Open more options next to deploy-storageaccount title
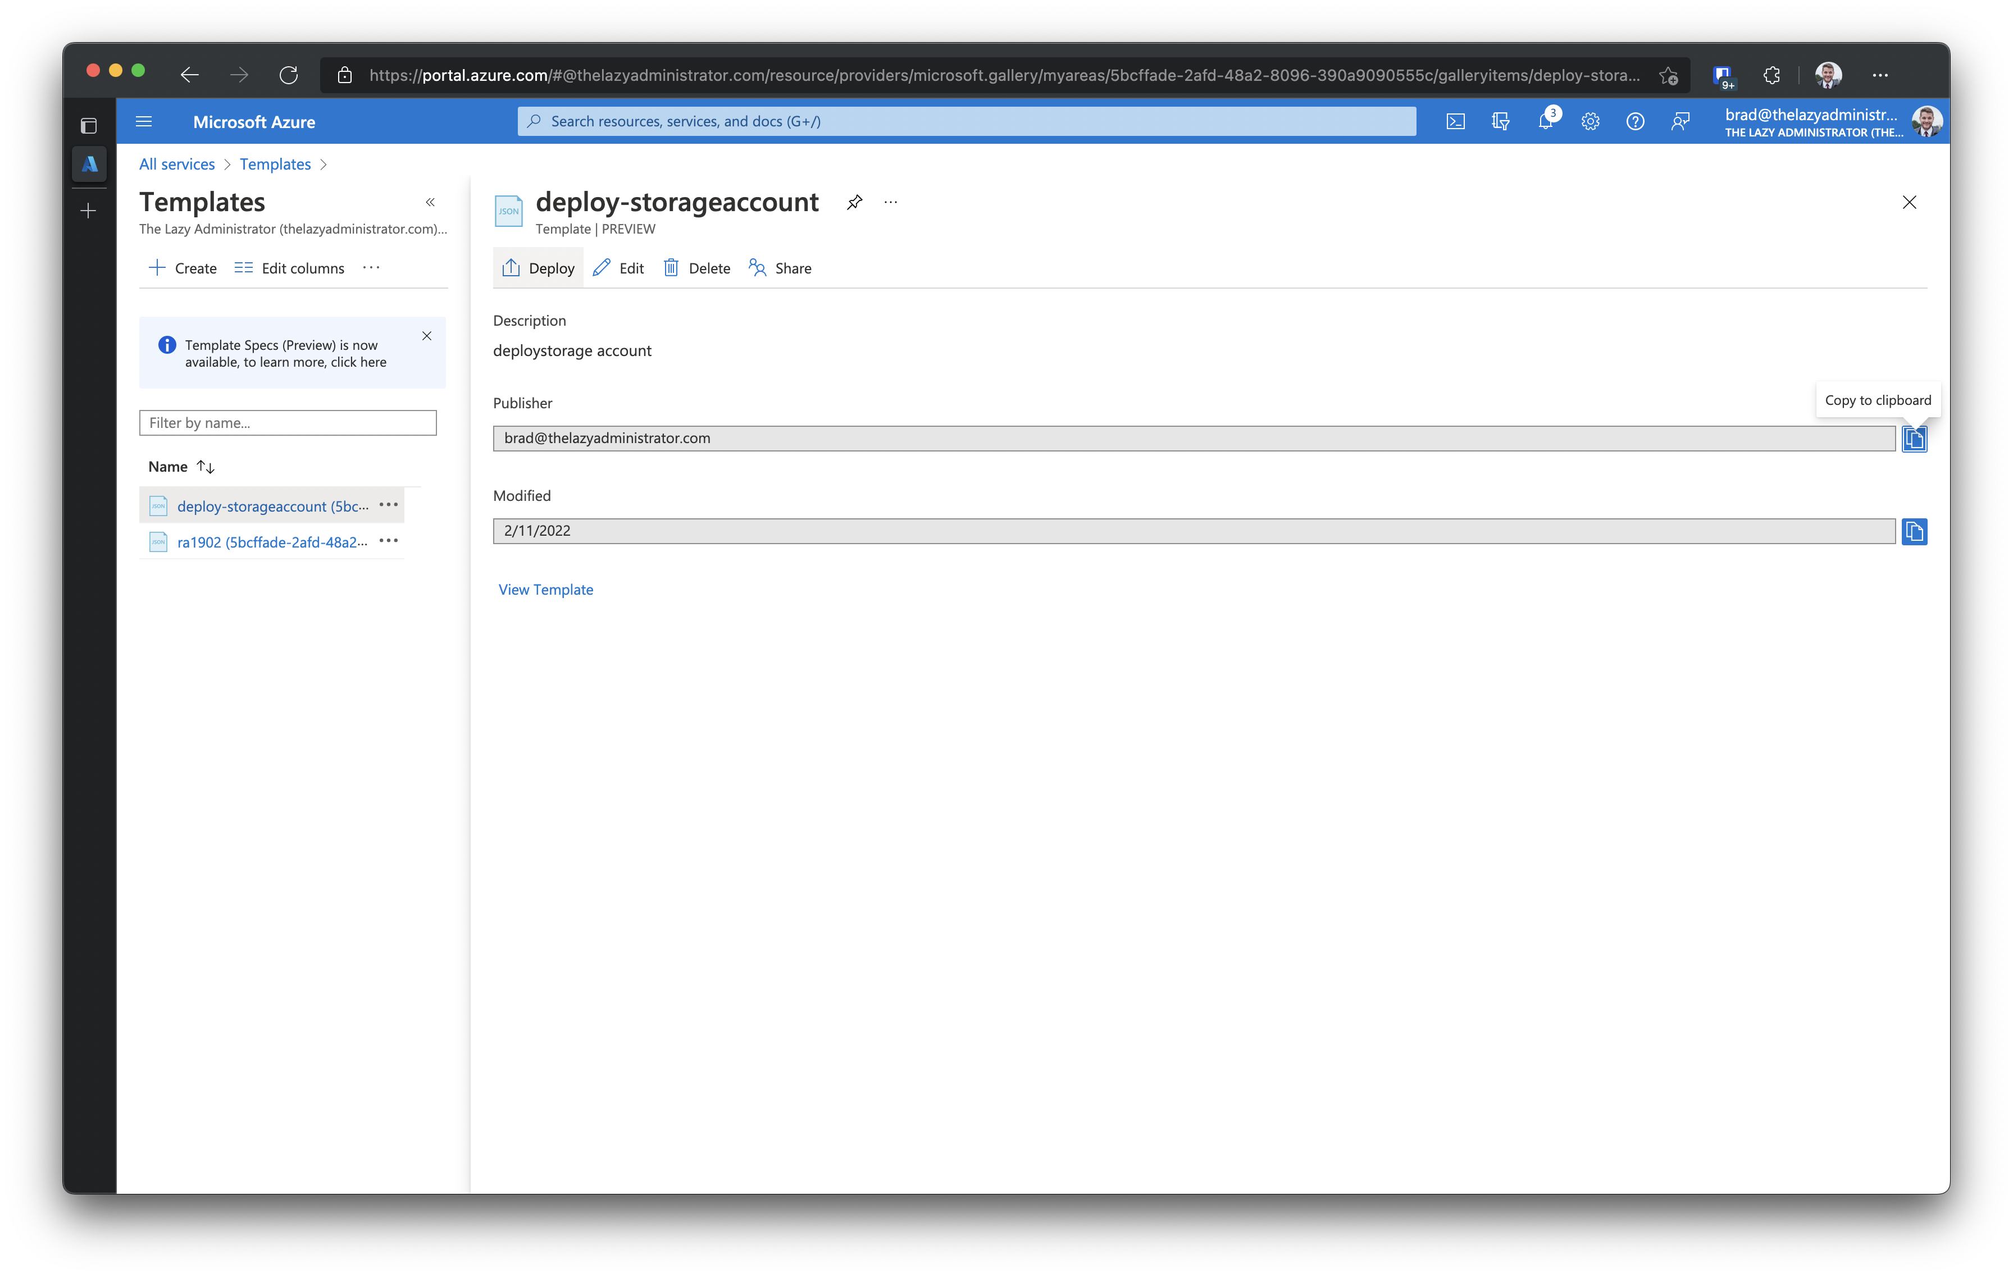Viewport: 2013px width, 1277px height. pyautogui.click(x=891, y=202)
